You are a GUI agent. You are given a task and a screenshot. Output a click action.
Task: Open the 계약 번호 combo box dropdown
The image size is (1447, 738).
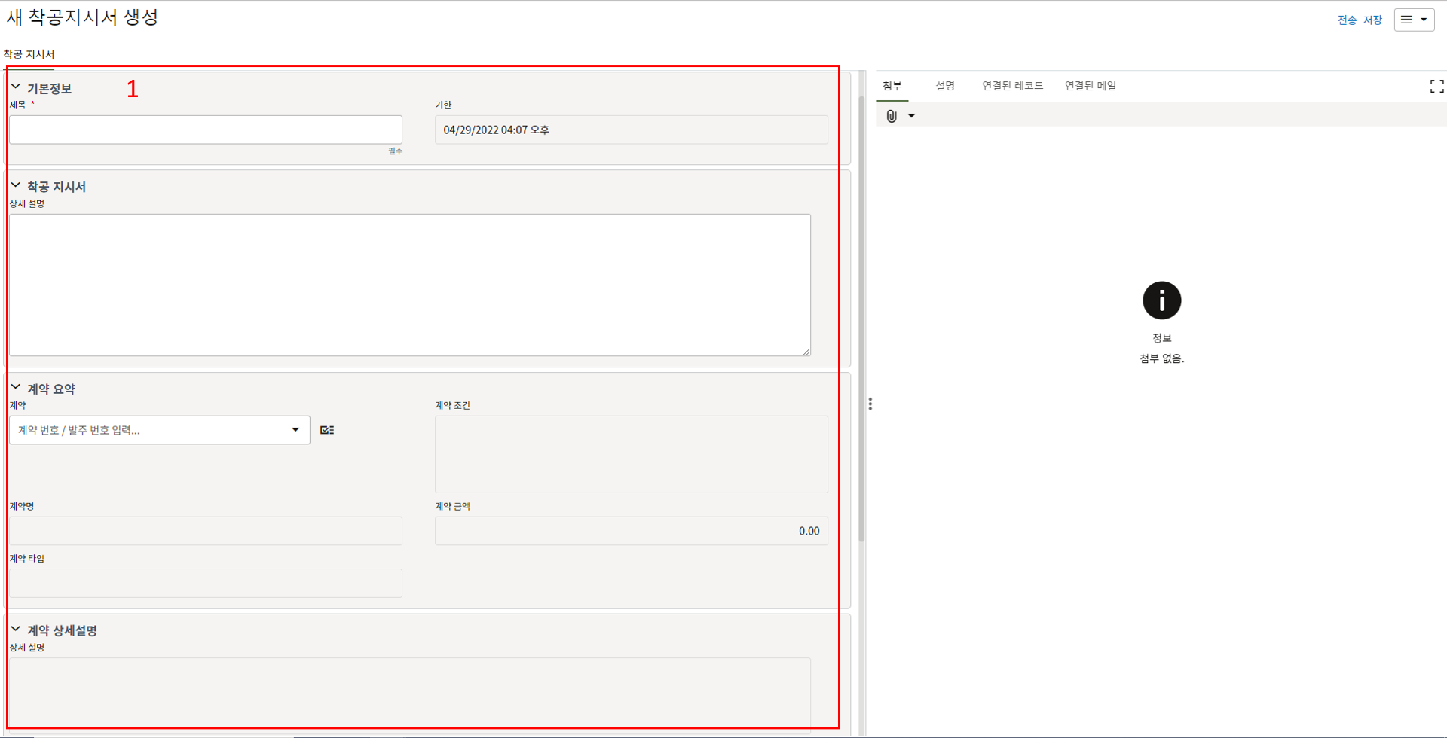[295, 430]
